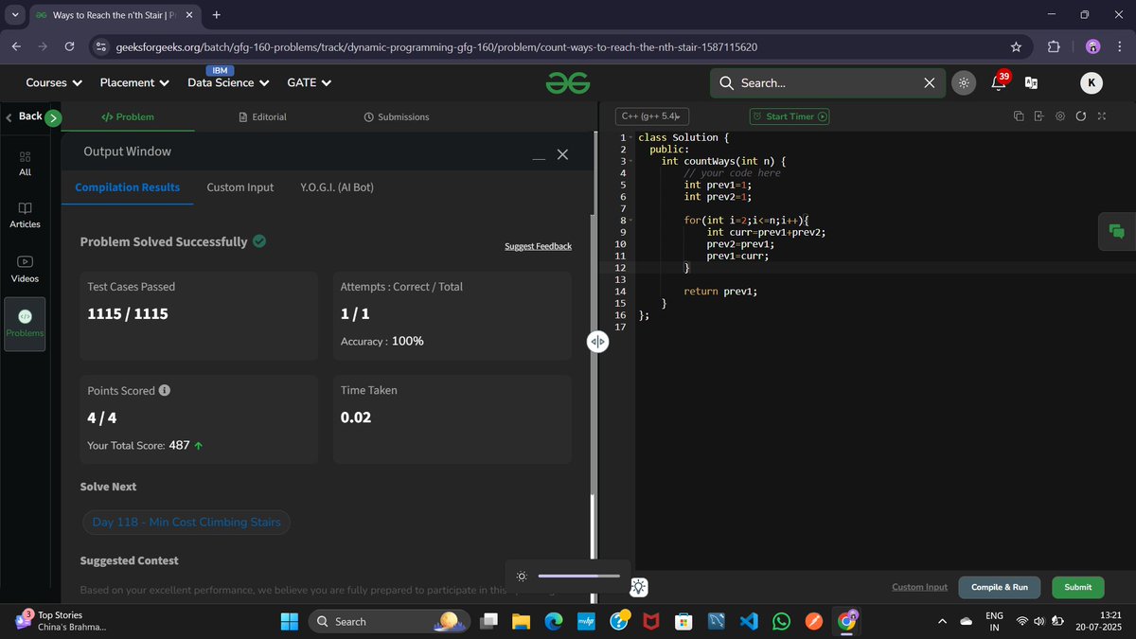This screenshot has height=639, width=1136.
Task: Show hidden icons in the system tray
Action: point(942,621)
